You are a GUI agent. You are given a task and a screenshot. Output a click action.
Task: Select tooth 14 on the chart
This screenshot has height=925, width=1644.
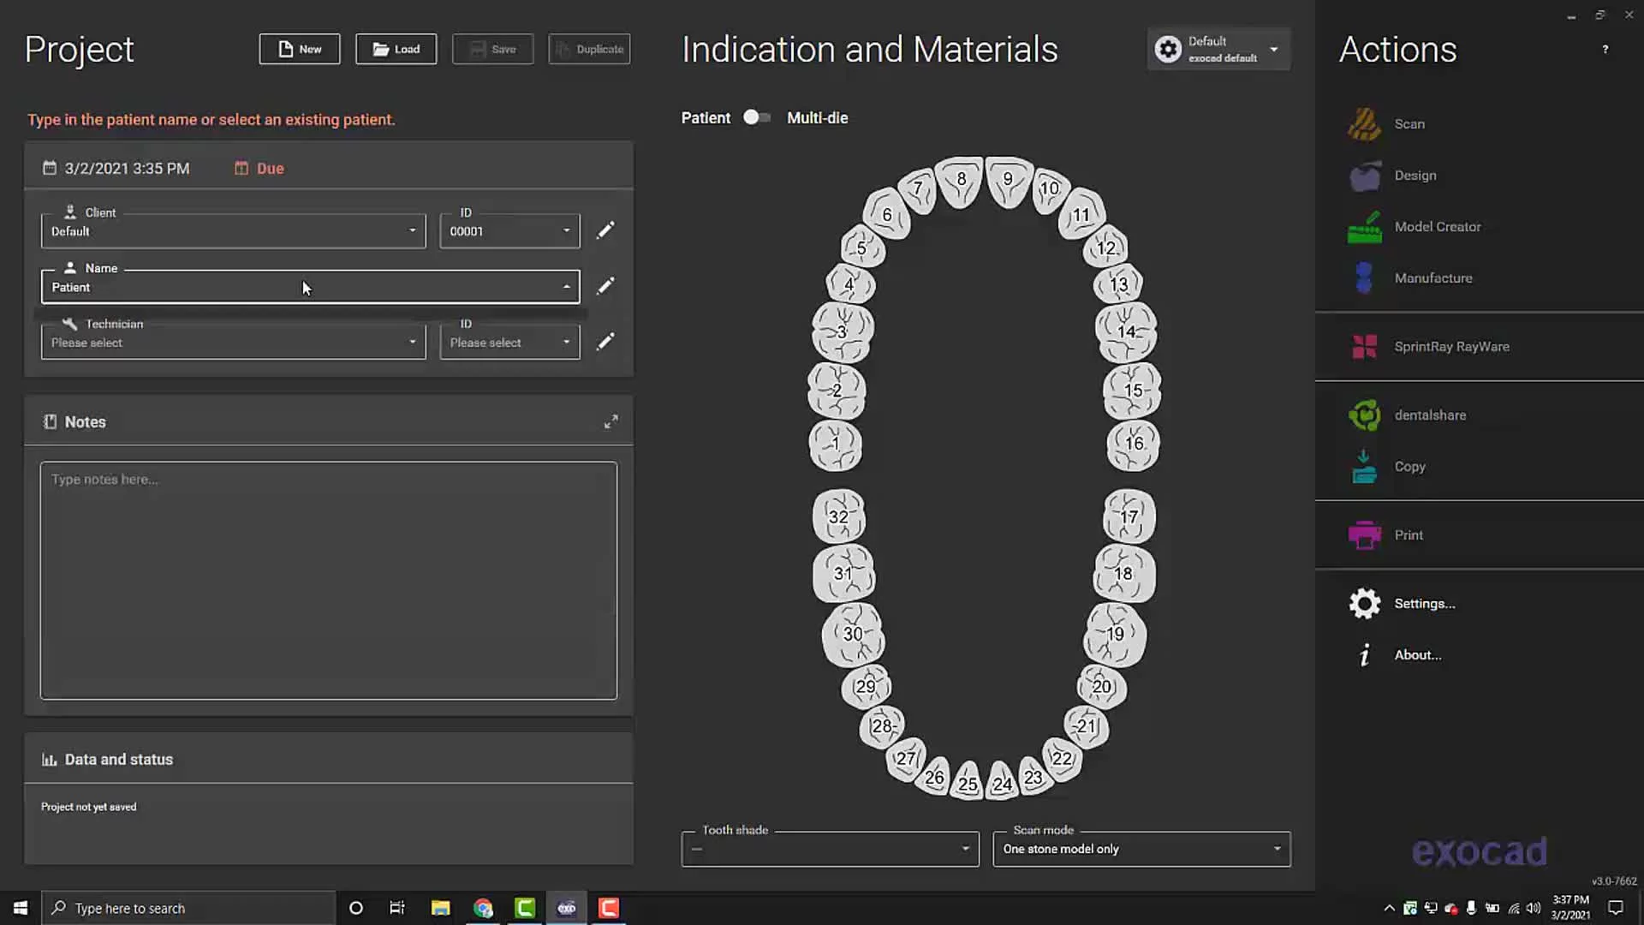click(1126, 331)
